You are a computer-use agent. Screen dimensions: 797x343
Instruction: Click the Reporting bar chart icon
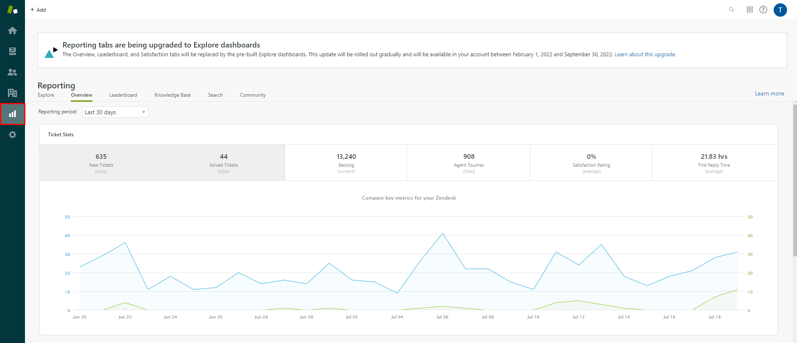pyautogui.click(x=12, y=114)
